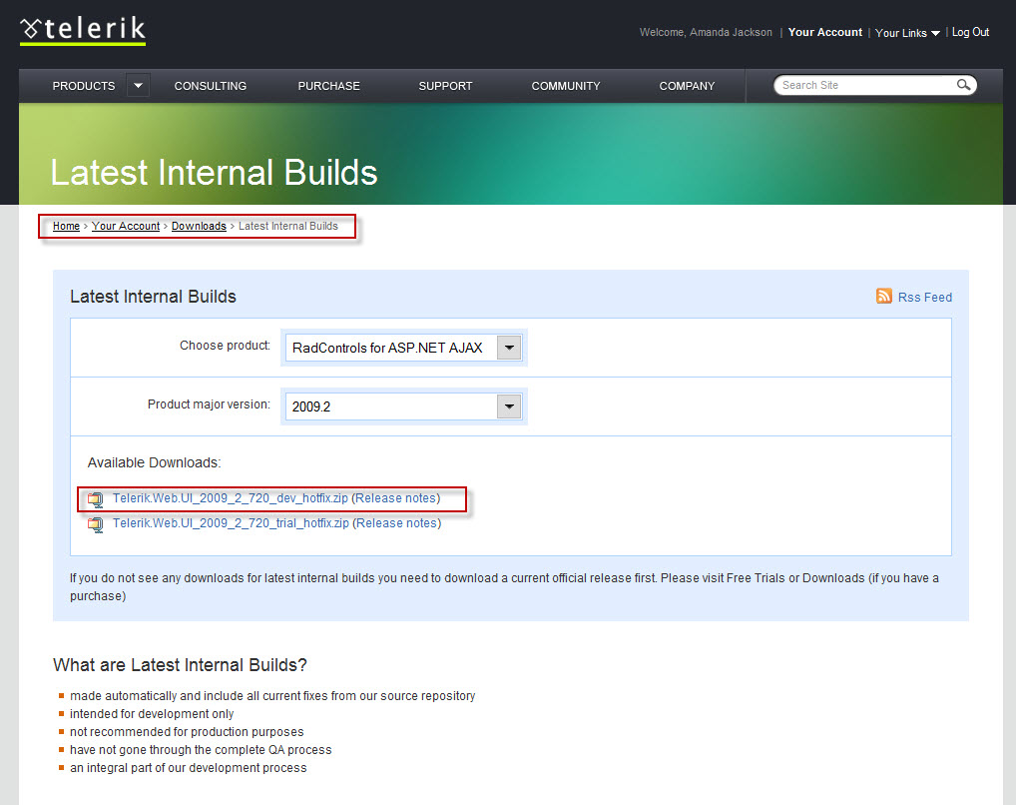Click the Latest Internal Builds breadcrumb text
The width and height of the screenshot is (1016, 805).
288,226
